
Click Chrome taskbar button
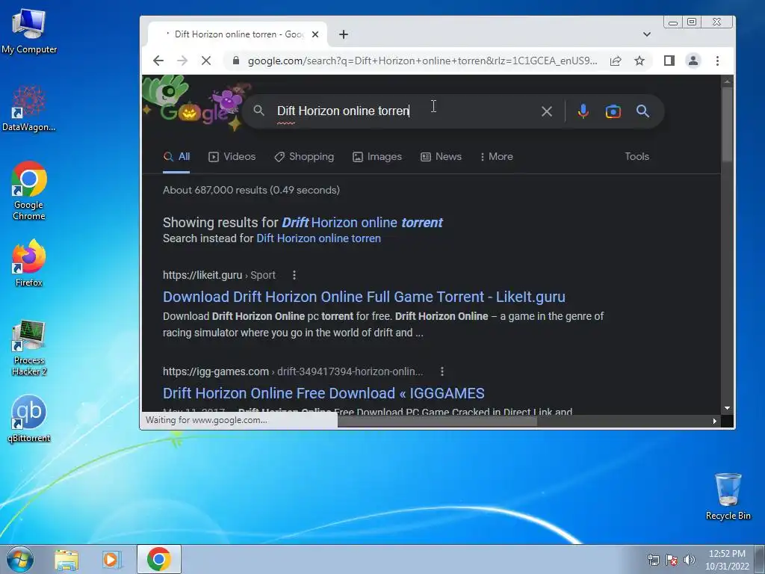pyautogui.click(x=159, y=559)
